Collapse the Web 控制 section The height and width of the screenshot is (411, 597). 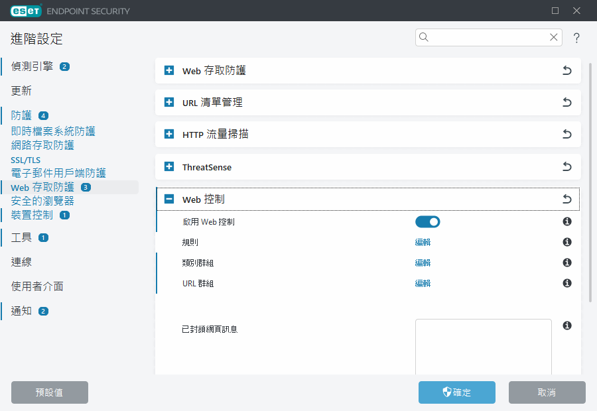(168, 198)
